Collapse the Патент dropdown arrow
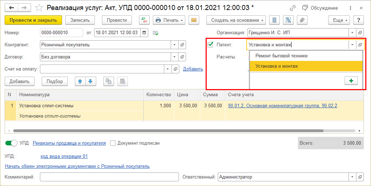The height and width of the screenshot is (186, 371). click(352, 45)
